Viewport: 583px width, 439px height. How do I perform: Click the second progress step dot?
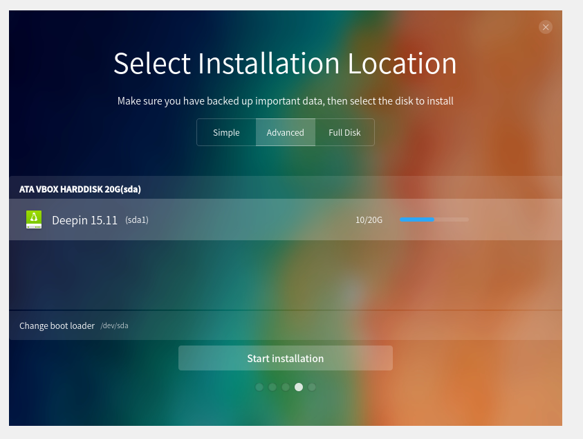272,387
